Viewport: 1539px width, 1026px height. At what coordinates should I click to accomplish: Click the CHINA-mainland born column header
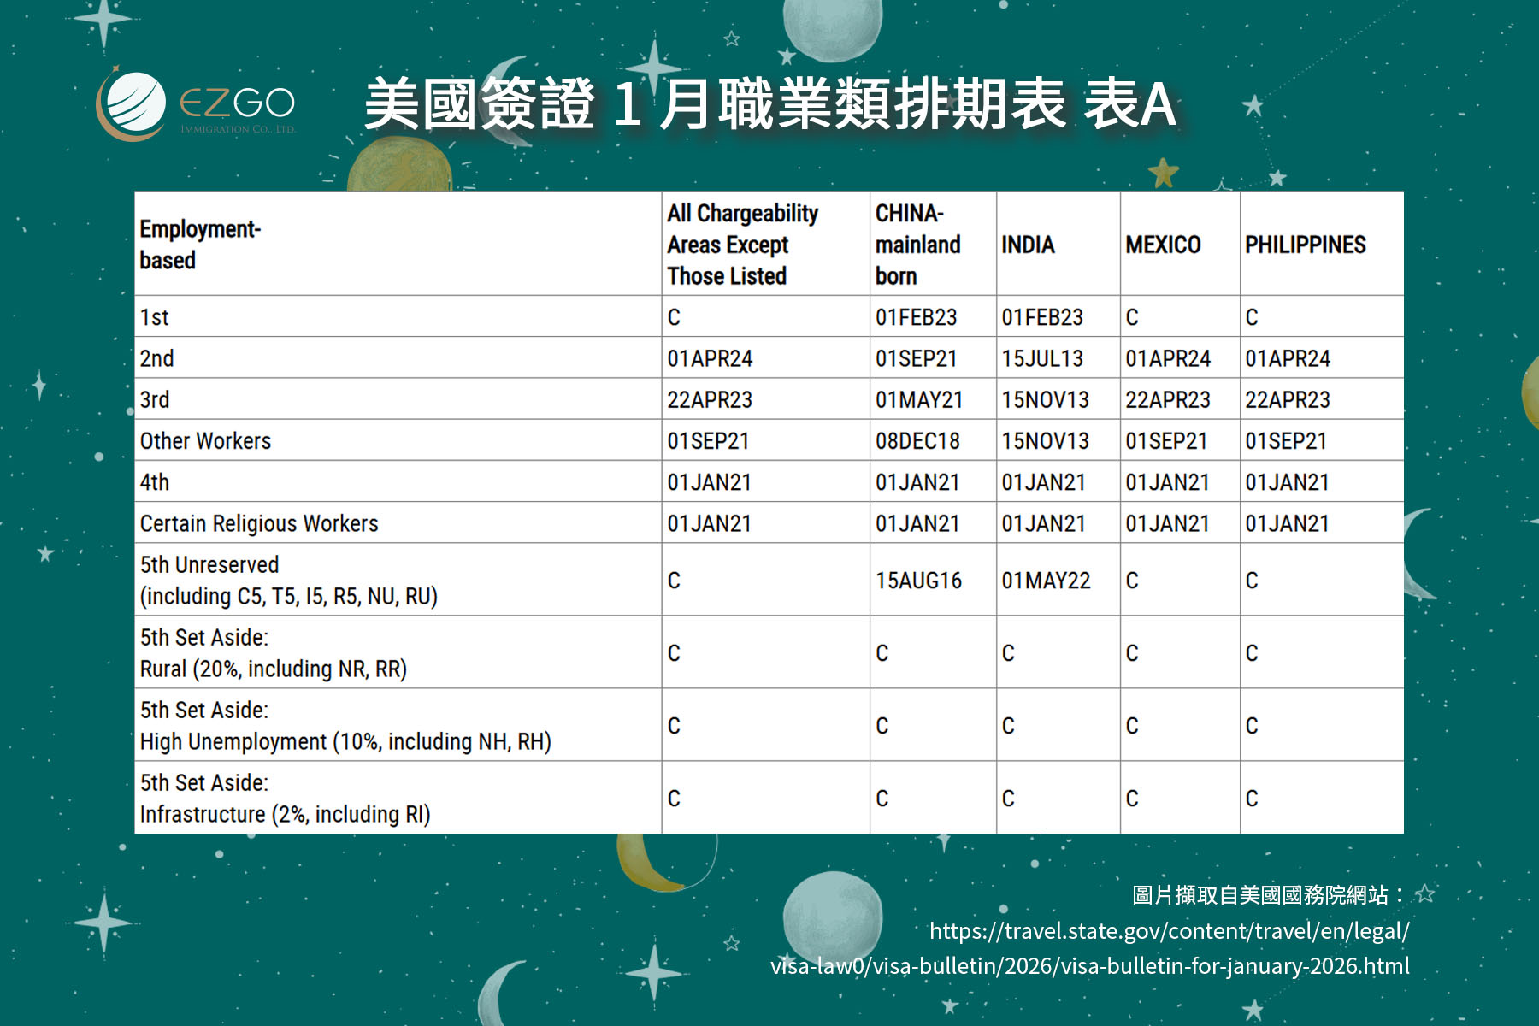(x=917, y=245)
